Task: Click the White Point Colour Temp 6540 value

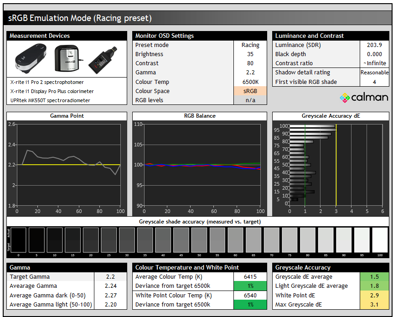Action: pos(250,296)
